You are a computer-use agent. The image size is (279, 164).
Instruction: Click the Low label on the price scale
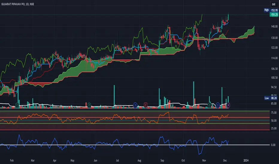click(266, 98)
